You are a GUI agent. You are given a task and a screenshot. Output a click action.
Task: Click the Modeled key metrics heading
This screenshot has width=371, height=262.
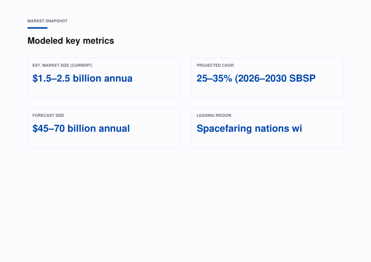71,41
